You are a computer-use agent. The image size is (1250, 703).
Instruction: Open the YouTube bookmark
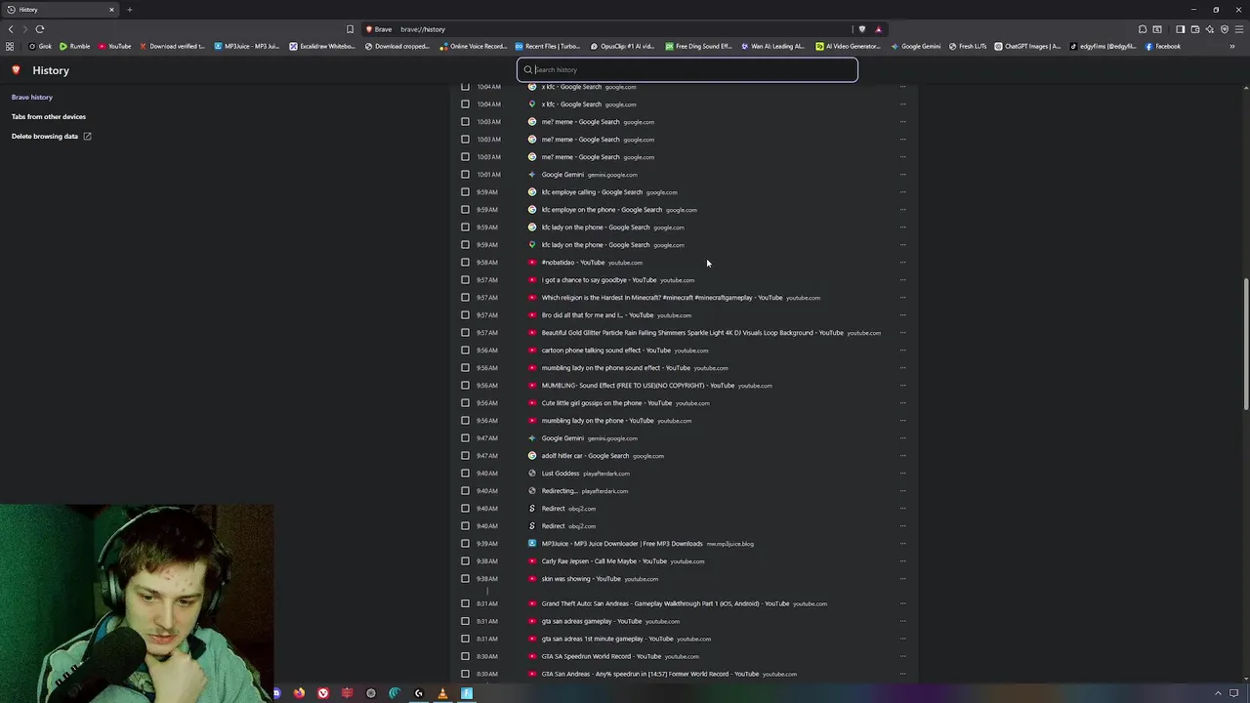(115, 46)
